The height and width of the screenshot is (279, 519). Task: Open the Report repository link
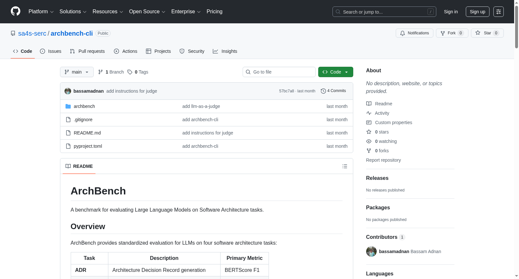click(383, 160)
